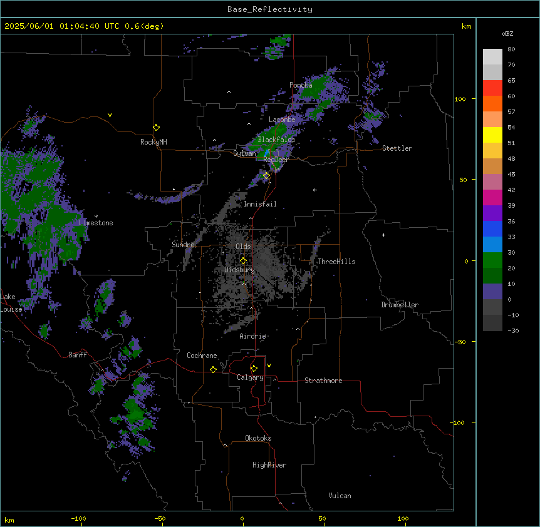Select the yellow 51-54 dBZ legend swatch

coord(492,135)
